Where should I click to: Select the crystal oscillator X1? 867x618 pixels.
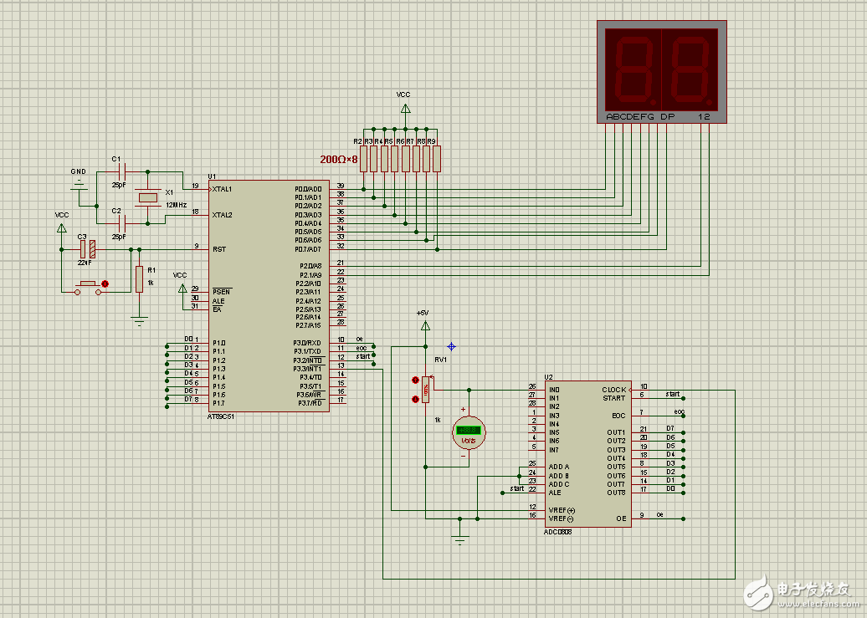click(x=147, y=197)
